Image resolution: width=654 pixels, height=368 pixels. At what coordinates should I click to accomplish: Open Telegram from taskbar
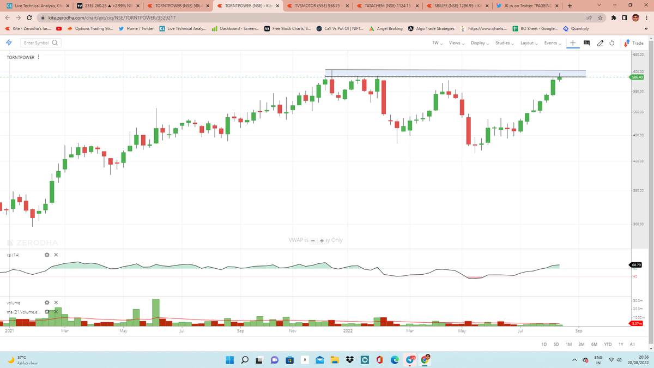pyautogui.click(x=409, y=359)
